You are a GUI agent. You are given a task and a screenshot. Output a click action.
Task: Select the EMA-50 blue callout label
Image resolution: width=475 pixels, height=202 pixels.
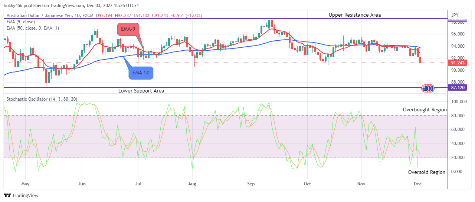coord(141,73)
